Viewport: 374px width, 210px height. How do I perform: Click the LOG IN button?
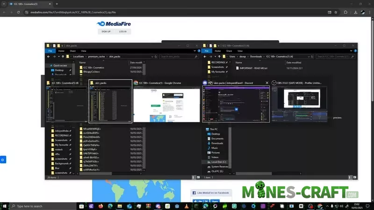point(122,32)
